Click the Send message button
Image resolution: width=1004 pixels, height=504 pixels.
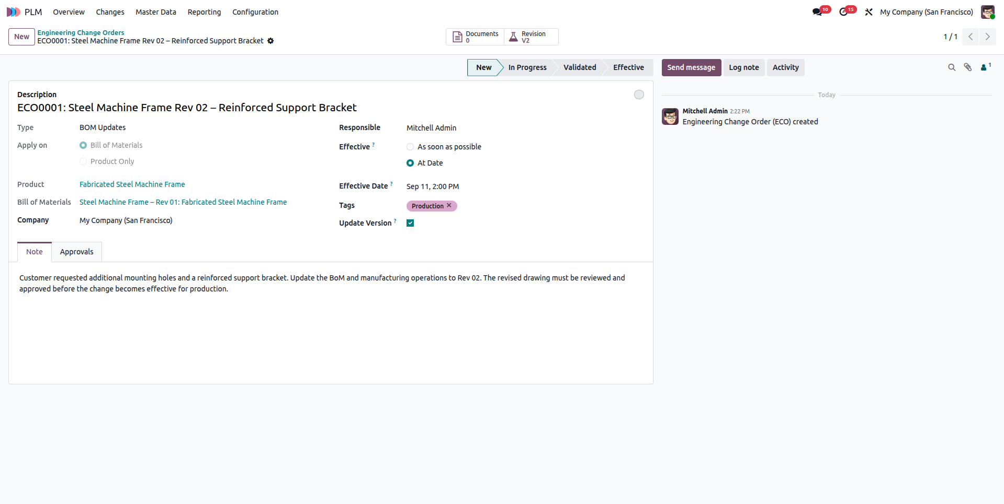pos(691,67)
